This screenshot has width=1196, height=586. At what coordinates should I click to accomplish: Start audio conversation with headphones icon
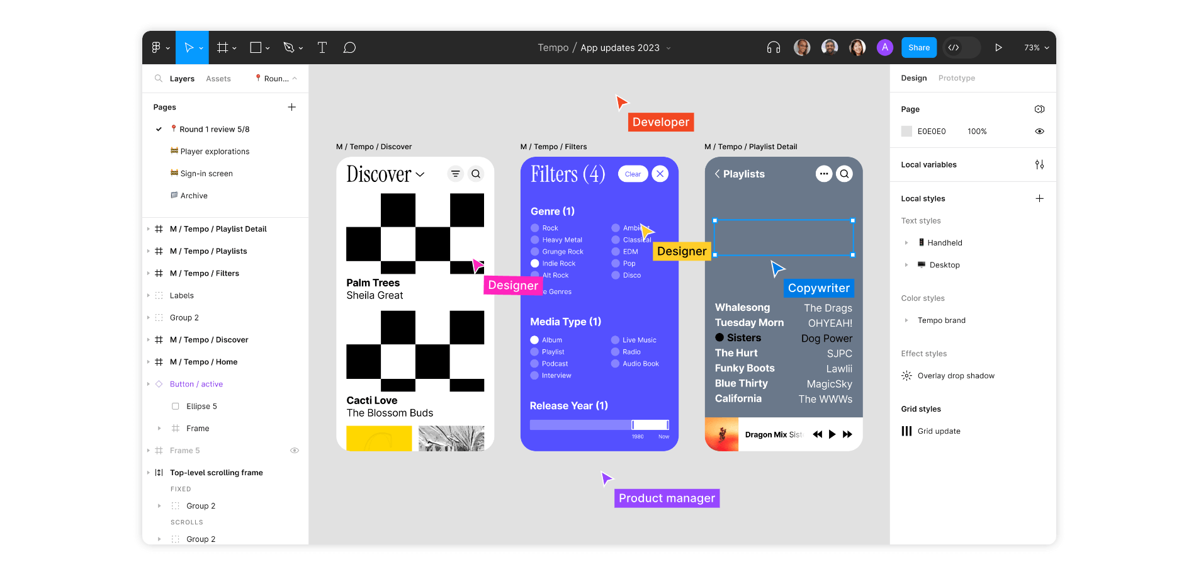(x=773, y=48)
